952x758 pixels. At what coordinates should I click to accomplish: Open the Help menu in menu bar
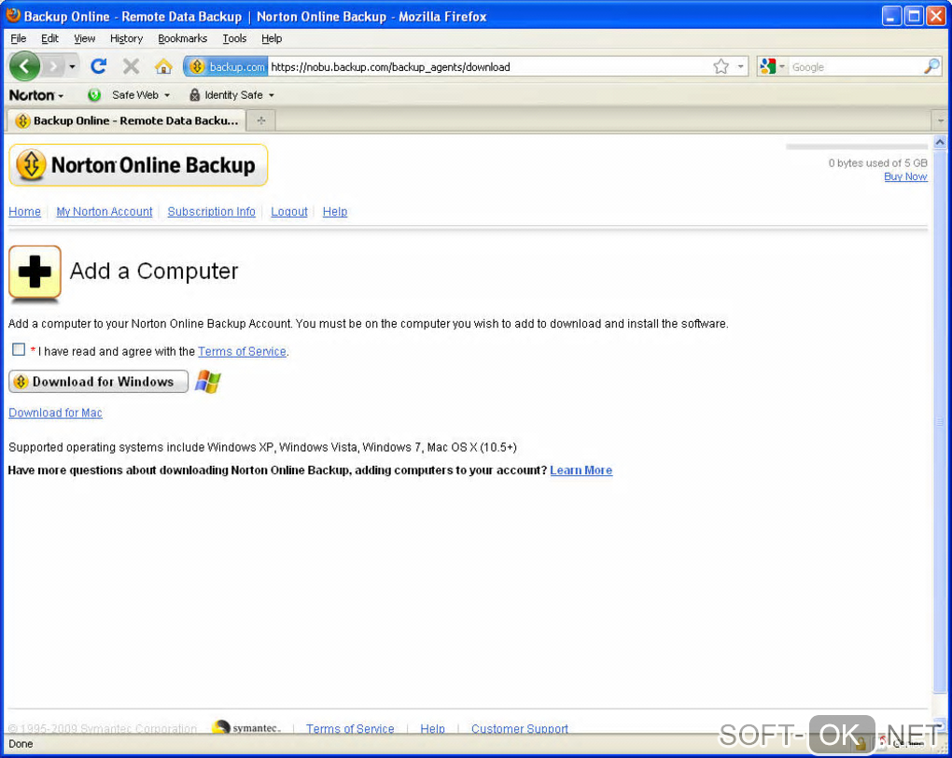pos(272,38)
